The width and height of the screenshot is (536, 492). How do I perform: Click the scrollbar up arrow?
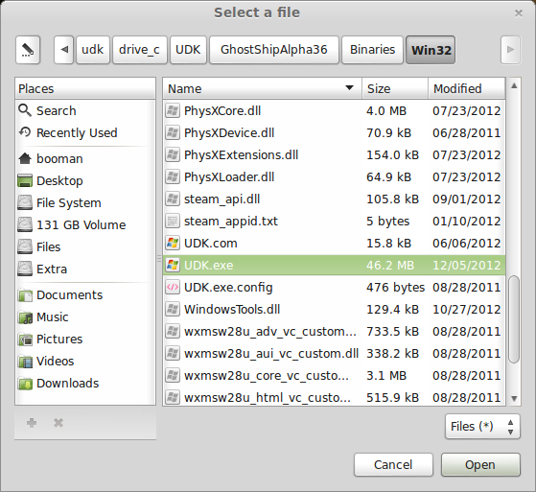pyautogui.click(x=514, y=86)
